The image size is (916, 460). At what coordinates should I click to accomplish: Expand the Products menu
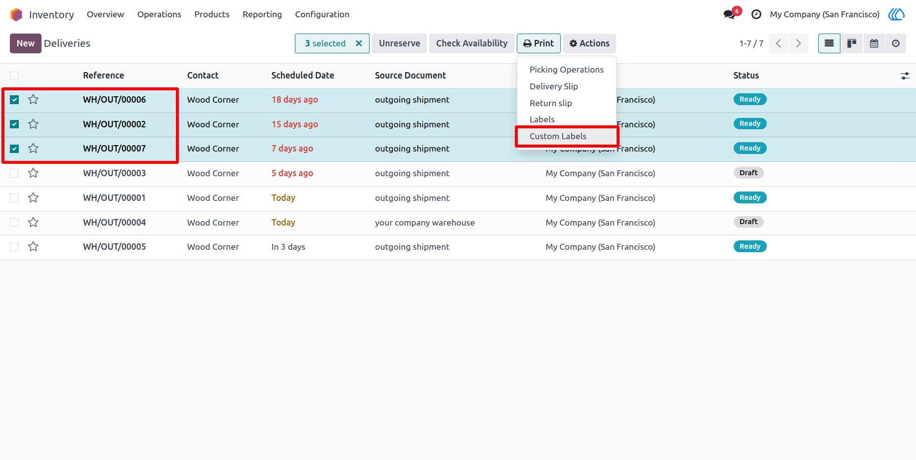(x=212, y=15)
